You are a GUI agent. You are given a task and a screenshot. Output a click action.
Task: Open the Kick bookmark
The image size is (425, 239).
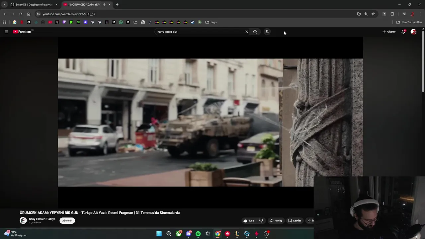(x=71, y=22)
